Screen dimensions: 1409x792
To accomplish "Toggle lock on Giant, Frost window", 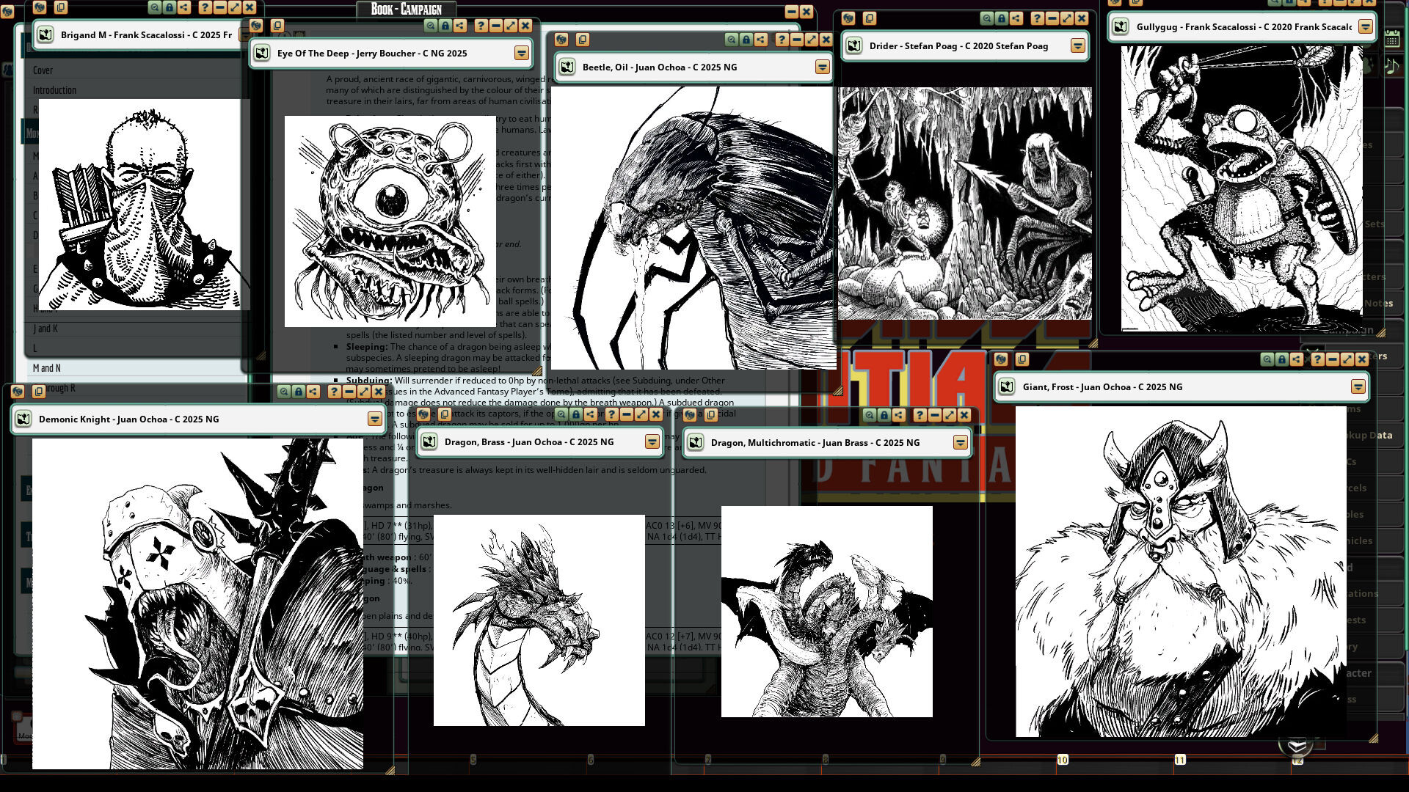I will [x=1281, y=359].
